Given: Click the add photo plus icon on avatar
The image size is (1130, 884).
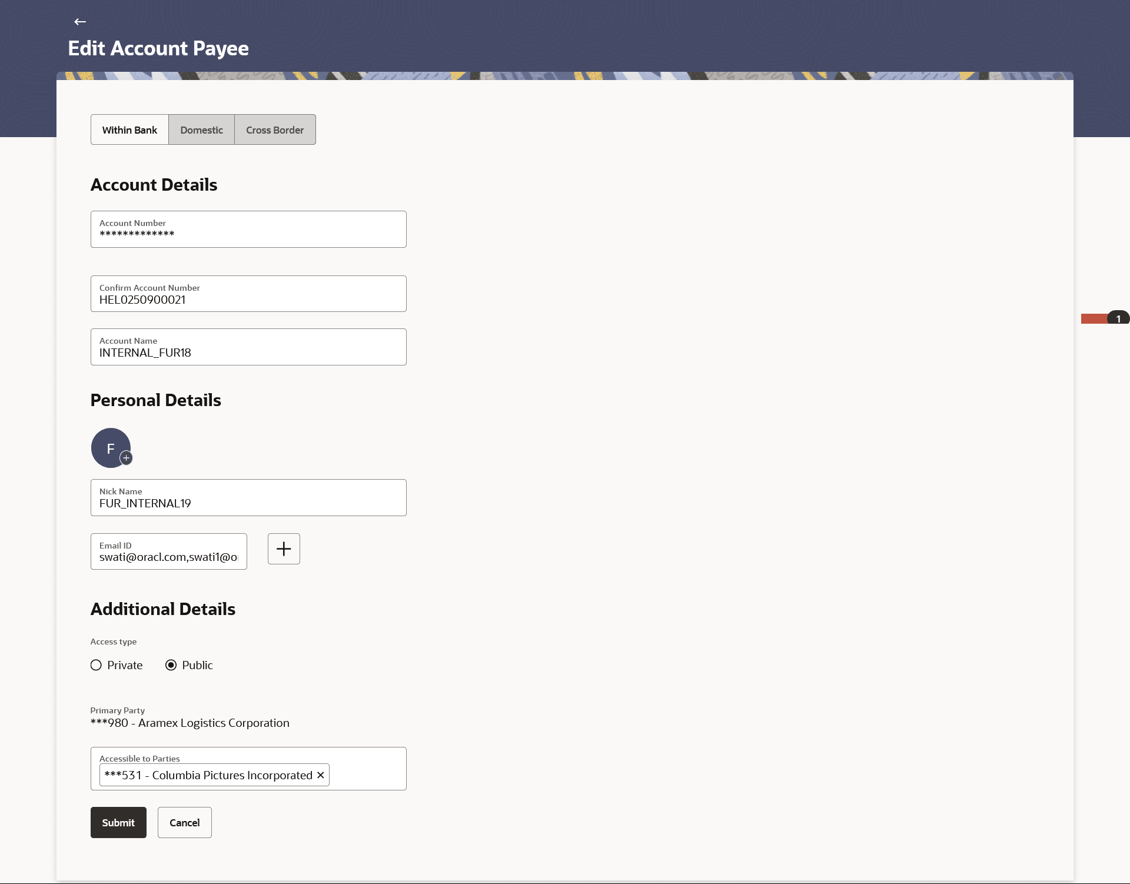Looking at the screenshot, I should click(x=126, y=458).
